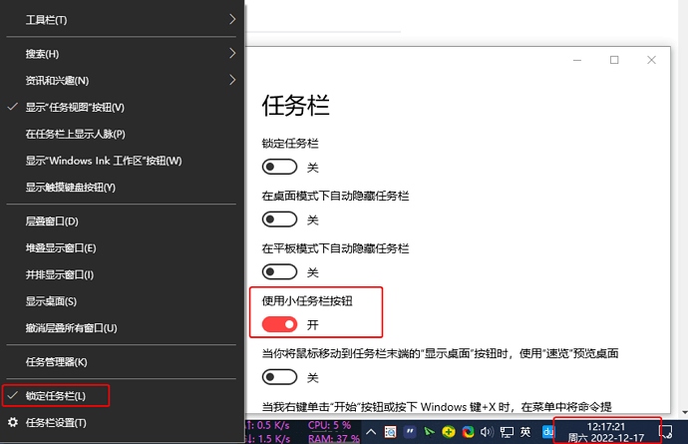Open 任务栏设置(T) text entry
This screenshot has width=688, height=444.
tap(56, 423)
